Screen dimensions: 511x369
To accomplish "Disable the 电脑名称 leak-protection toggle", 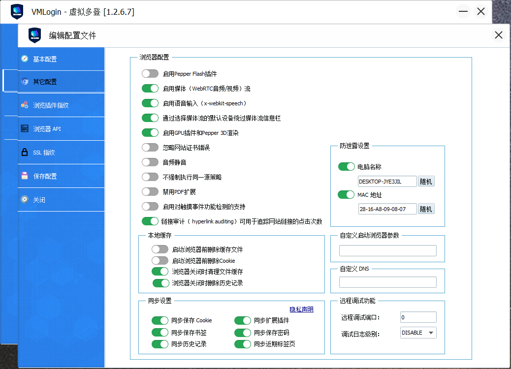I will pos(347,166).
